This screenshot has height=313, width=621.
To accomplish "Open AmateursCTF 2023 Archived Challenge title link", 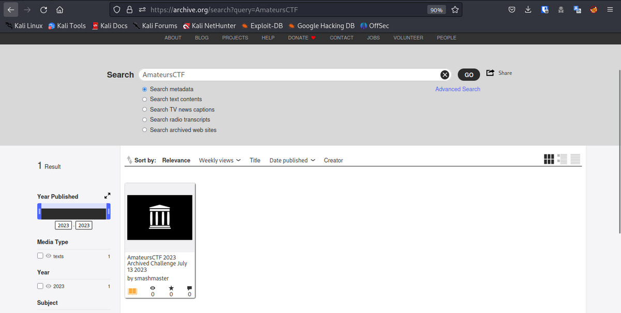I will 157,263.
